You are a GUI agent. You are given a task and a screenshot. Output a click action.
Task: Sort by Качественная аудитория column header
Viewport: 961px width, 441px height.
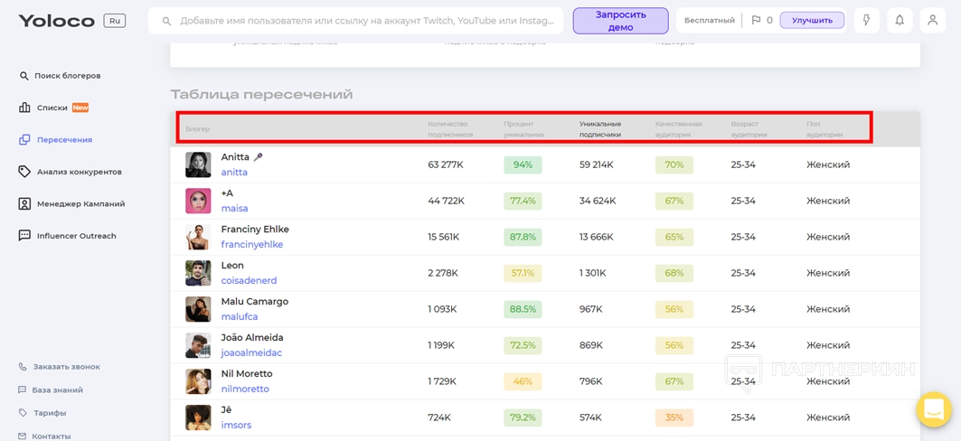point(678,128)
